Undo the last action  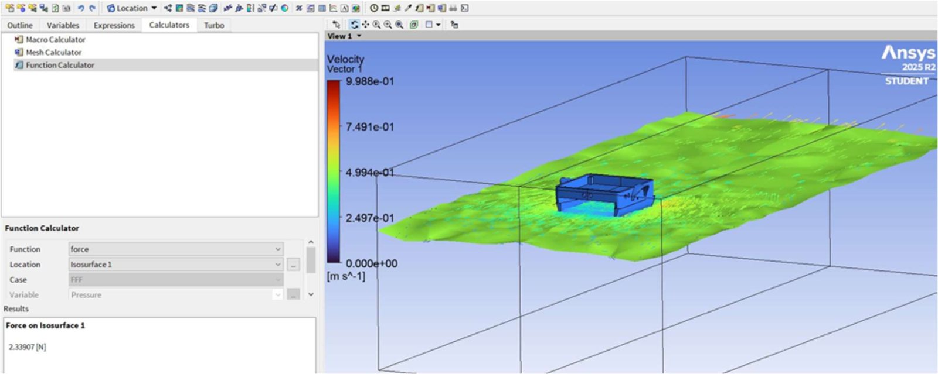click(x=81, y=8)
